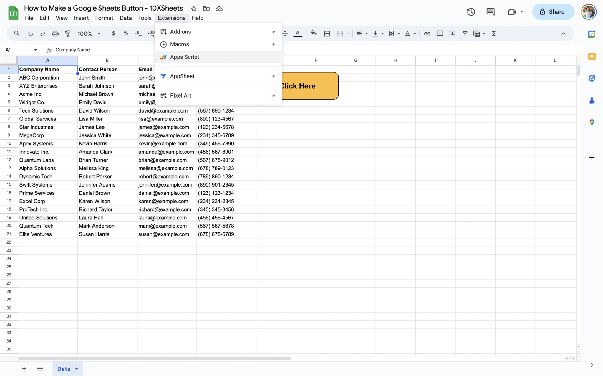This screenshot has width=603, height=376.
Task: Expand the Name box dropdown arrow
Action: 35,50
